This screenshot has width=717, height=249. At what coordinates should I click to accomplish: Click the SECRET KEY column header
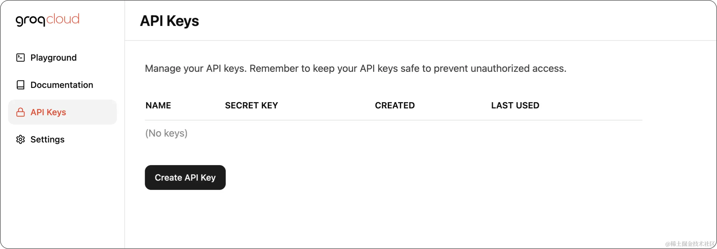click(x=251, y=105)
